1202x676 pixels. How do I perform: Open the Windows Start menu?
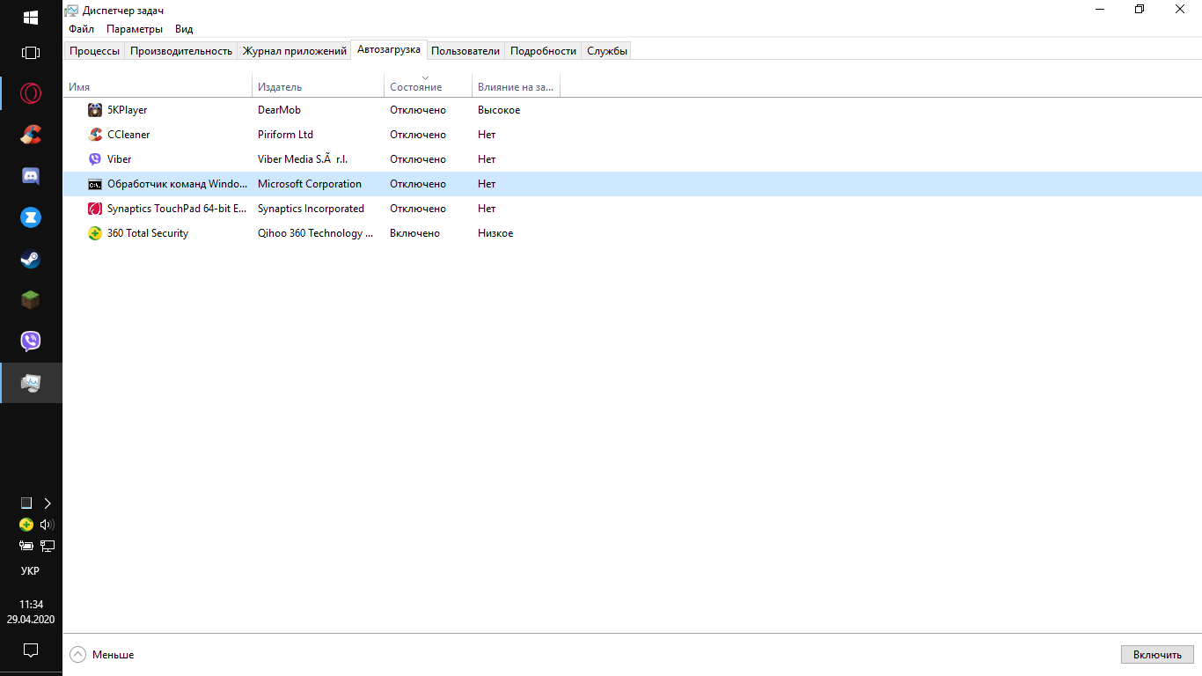[x=31, y=17]
